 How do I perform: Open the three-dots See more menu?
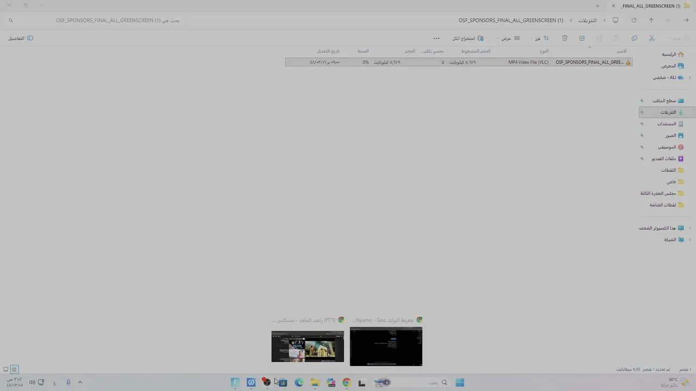tap(436, 38)
